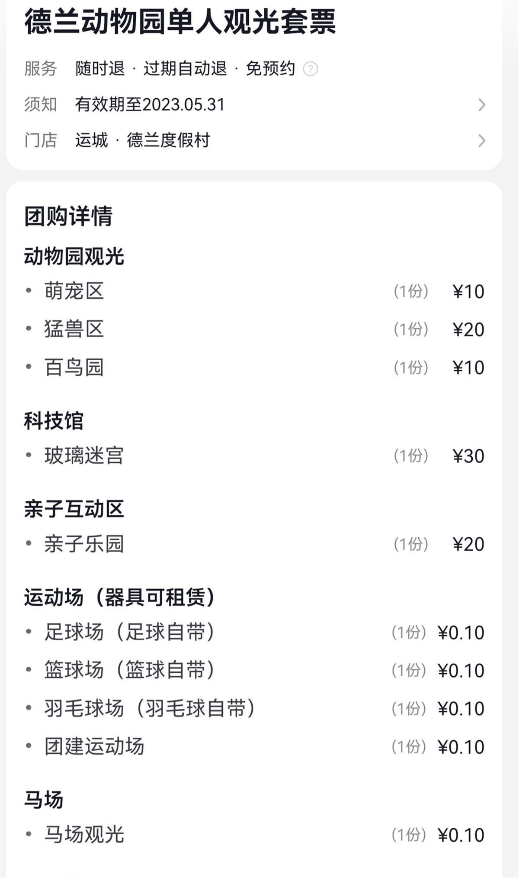Tap the 马场观光 item
Viewport: 519px width, 878px height.
(84, 834)
